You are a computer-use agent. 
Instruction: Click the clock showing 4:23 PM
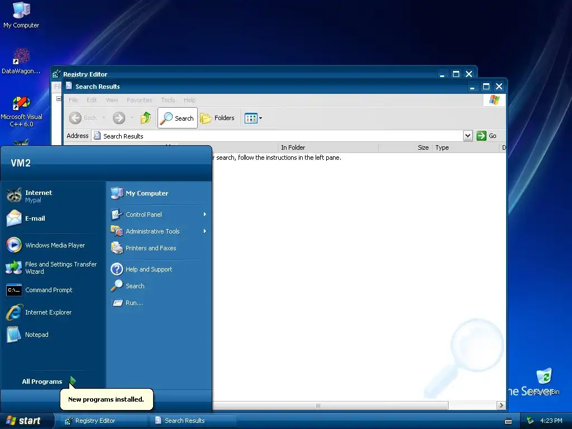click(551, 421)
